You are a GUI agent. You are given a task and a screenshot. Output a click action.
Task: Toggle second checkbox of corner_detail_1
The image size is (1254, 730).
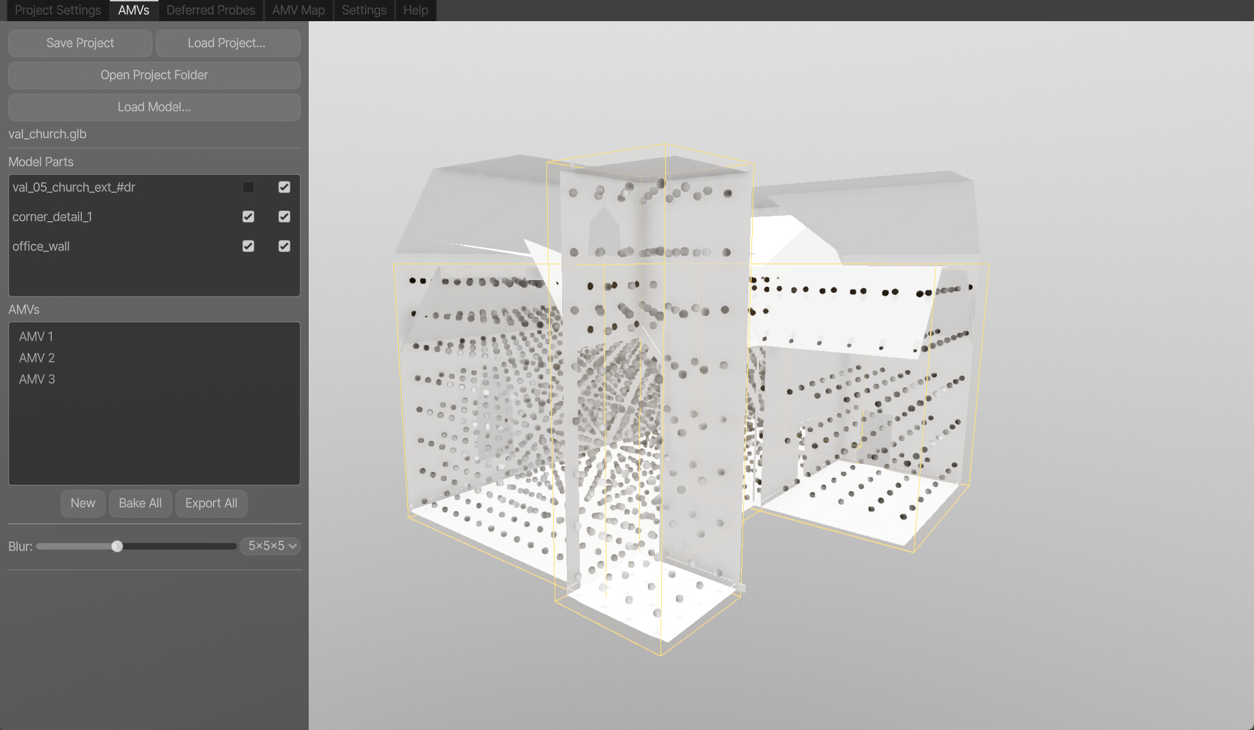click(x=284, y=216)
